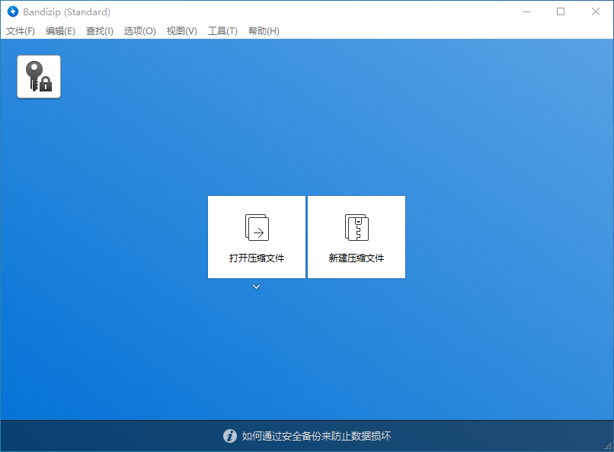Viewport: 614px width, 452px height.
Task: Open the 编辑(E) menu
Action: [x=60, y=30]
